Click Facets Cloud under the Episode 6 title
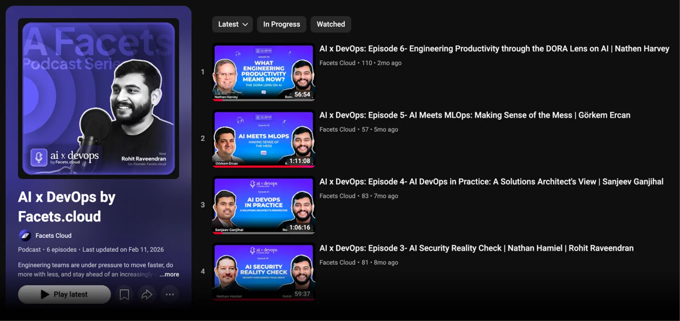 coord(337,63)
